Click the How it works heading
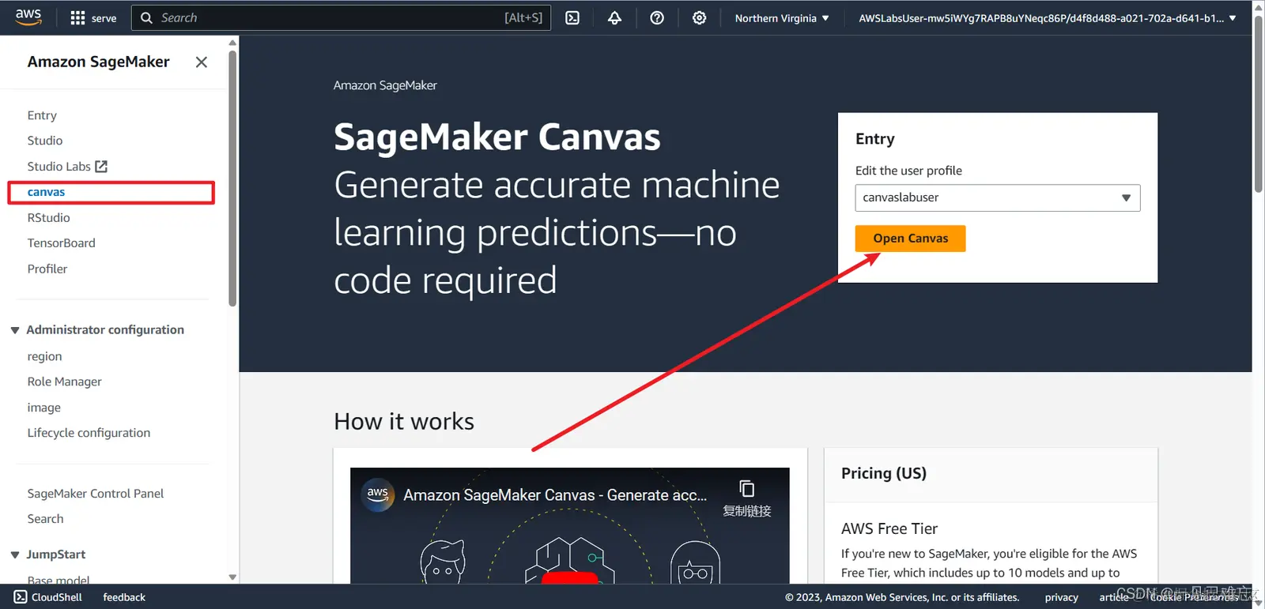1265x609 pixels. point(404,422)
